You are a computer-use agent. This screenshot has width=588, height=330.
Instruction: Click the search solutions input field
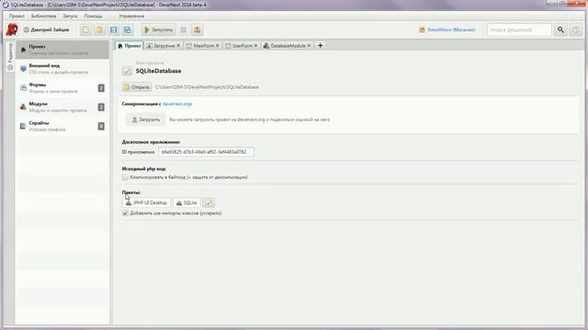519,29
